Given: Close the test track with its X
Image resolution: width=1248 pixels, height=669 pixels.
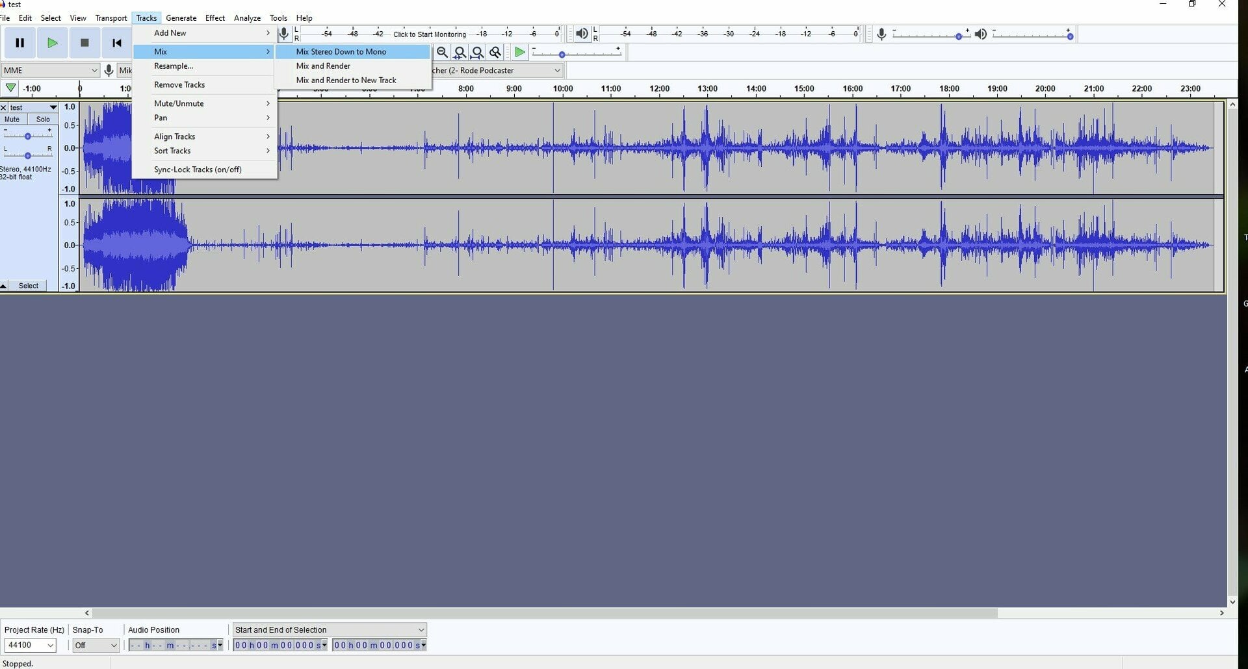Looking at the screenshot, I should click(4, 108).
